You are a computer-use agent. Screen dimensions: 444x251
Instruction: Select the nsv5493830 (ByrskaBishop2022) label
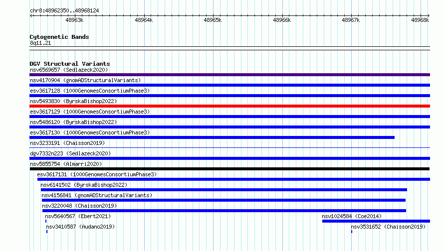tap(73, 101)
